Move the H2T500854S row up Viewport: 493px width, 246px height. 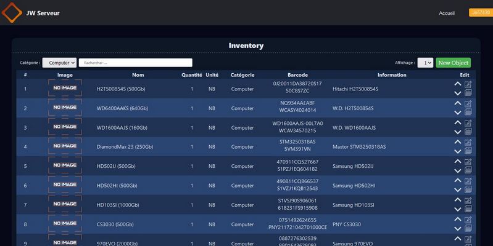tap(457, 84)
